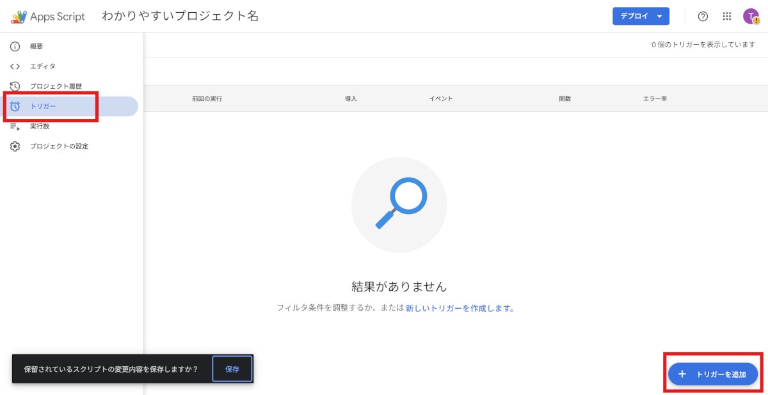768x395 pixels.
Task: Select トリガー in the sidebar
Action: pyautogui.click(x=44, y=106)
